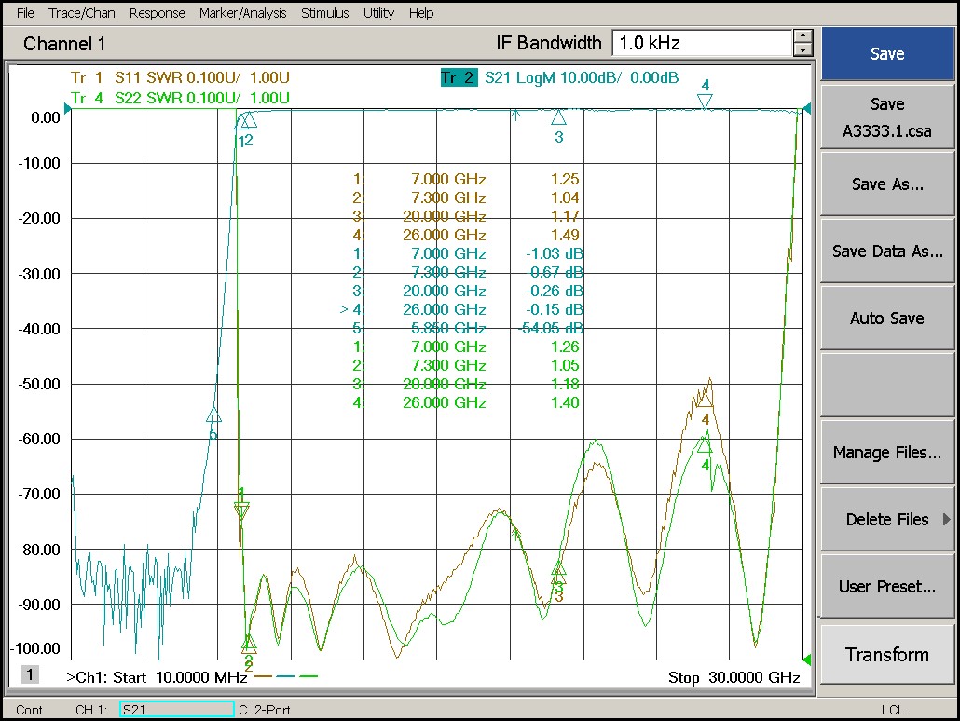Expand the Delete Files submenu
This screenshot has height=721, width=960.
point(886,520)
